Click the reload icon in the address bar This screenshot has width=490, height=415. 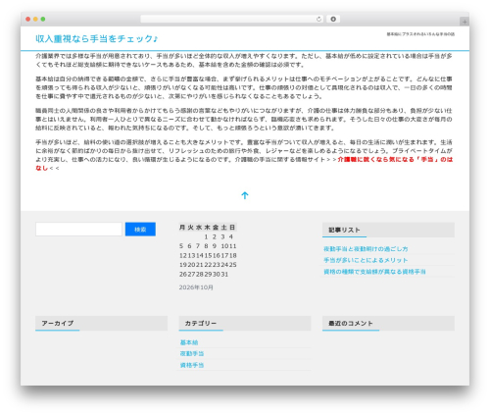[318, 20]
